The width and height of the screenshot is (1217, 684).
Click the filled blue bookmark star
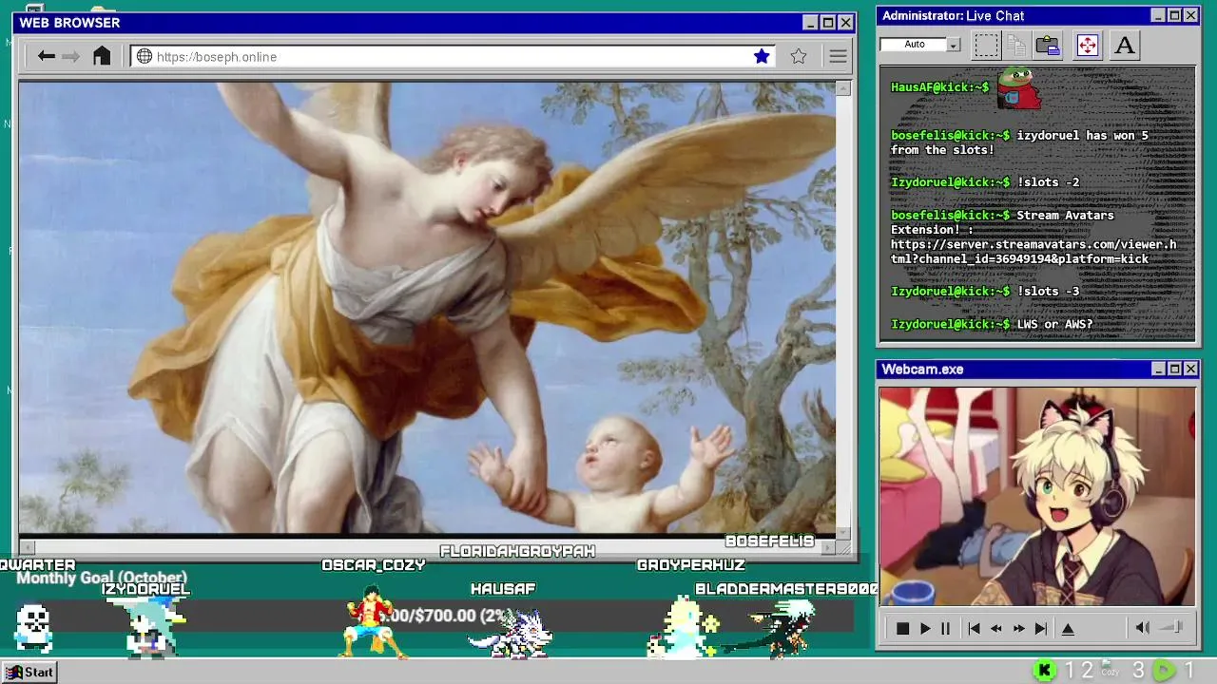pos(762,56)
